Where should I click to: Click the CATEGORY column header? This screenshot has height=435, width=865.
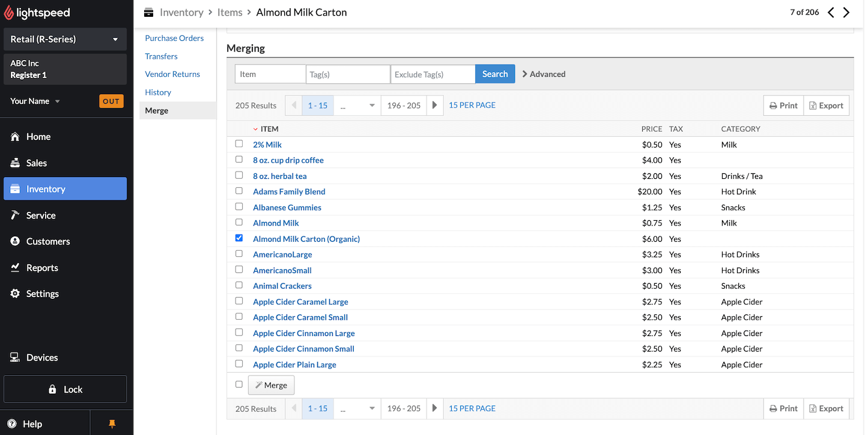tap(741, 129)
